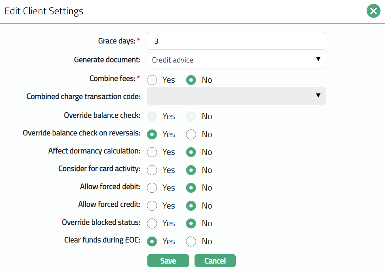Pick No for Consider for card activity

[x=191, y=170]
